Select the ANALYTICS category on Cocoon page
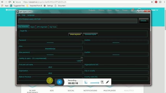This screenshot has width=166, height=93. coord(129,90)
